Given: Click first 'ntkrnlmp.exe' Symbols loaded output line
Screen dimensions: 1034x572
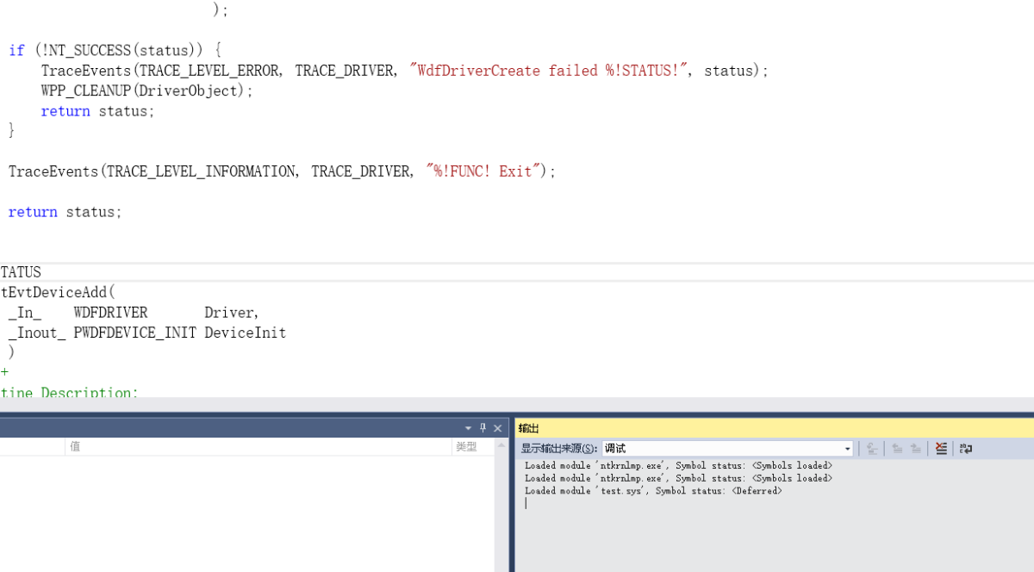Looking at the screenshot, I should pos(678,465).
